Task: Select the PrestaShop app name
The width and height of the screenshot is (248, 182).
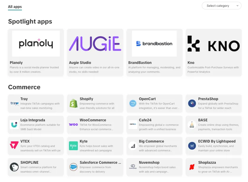Action: [208, 99]
